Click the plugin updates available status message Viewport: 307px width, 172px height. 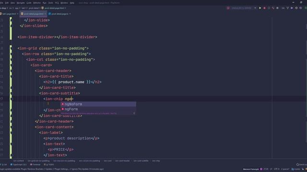[x=52, y=169]
